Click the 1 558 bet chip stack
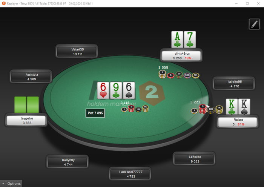 (x=179, y=74)
